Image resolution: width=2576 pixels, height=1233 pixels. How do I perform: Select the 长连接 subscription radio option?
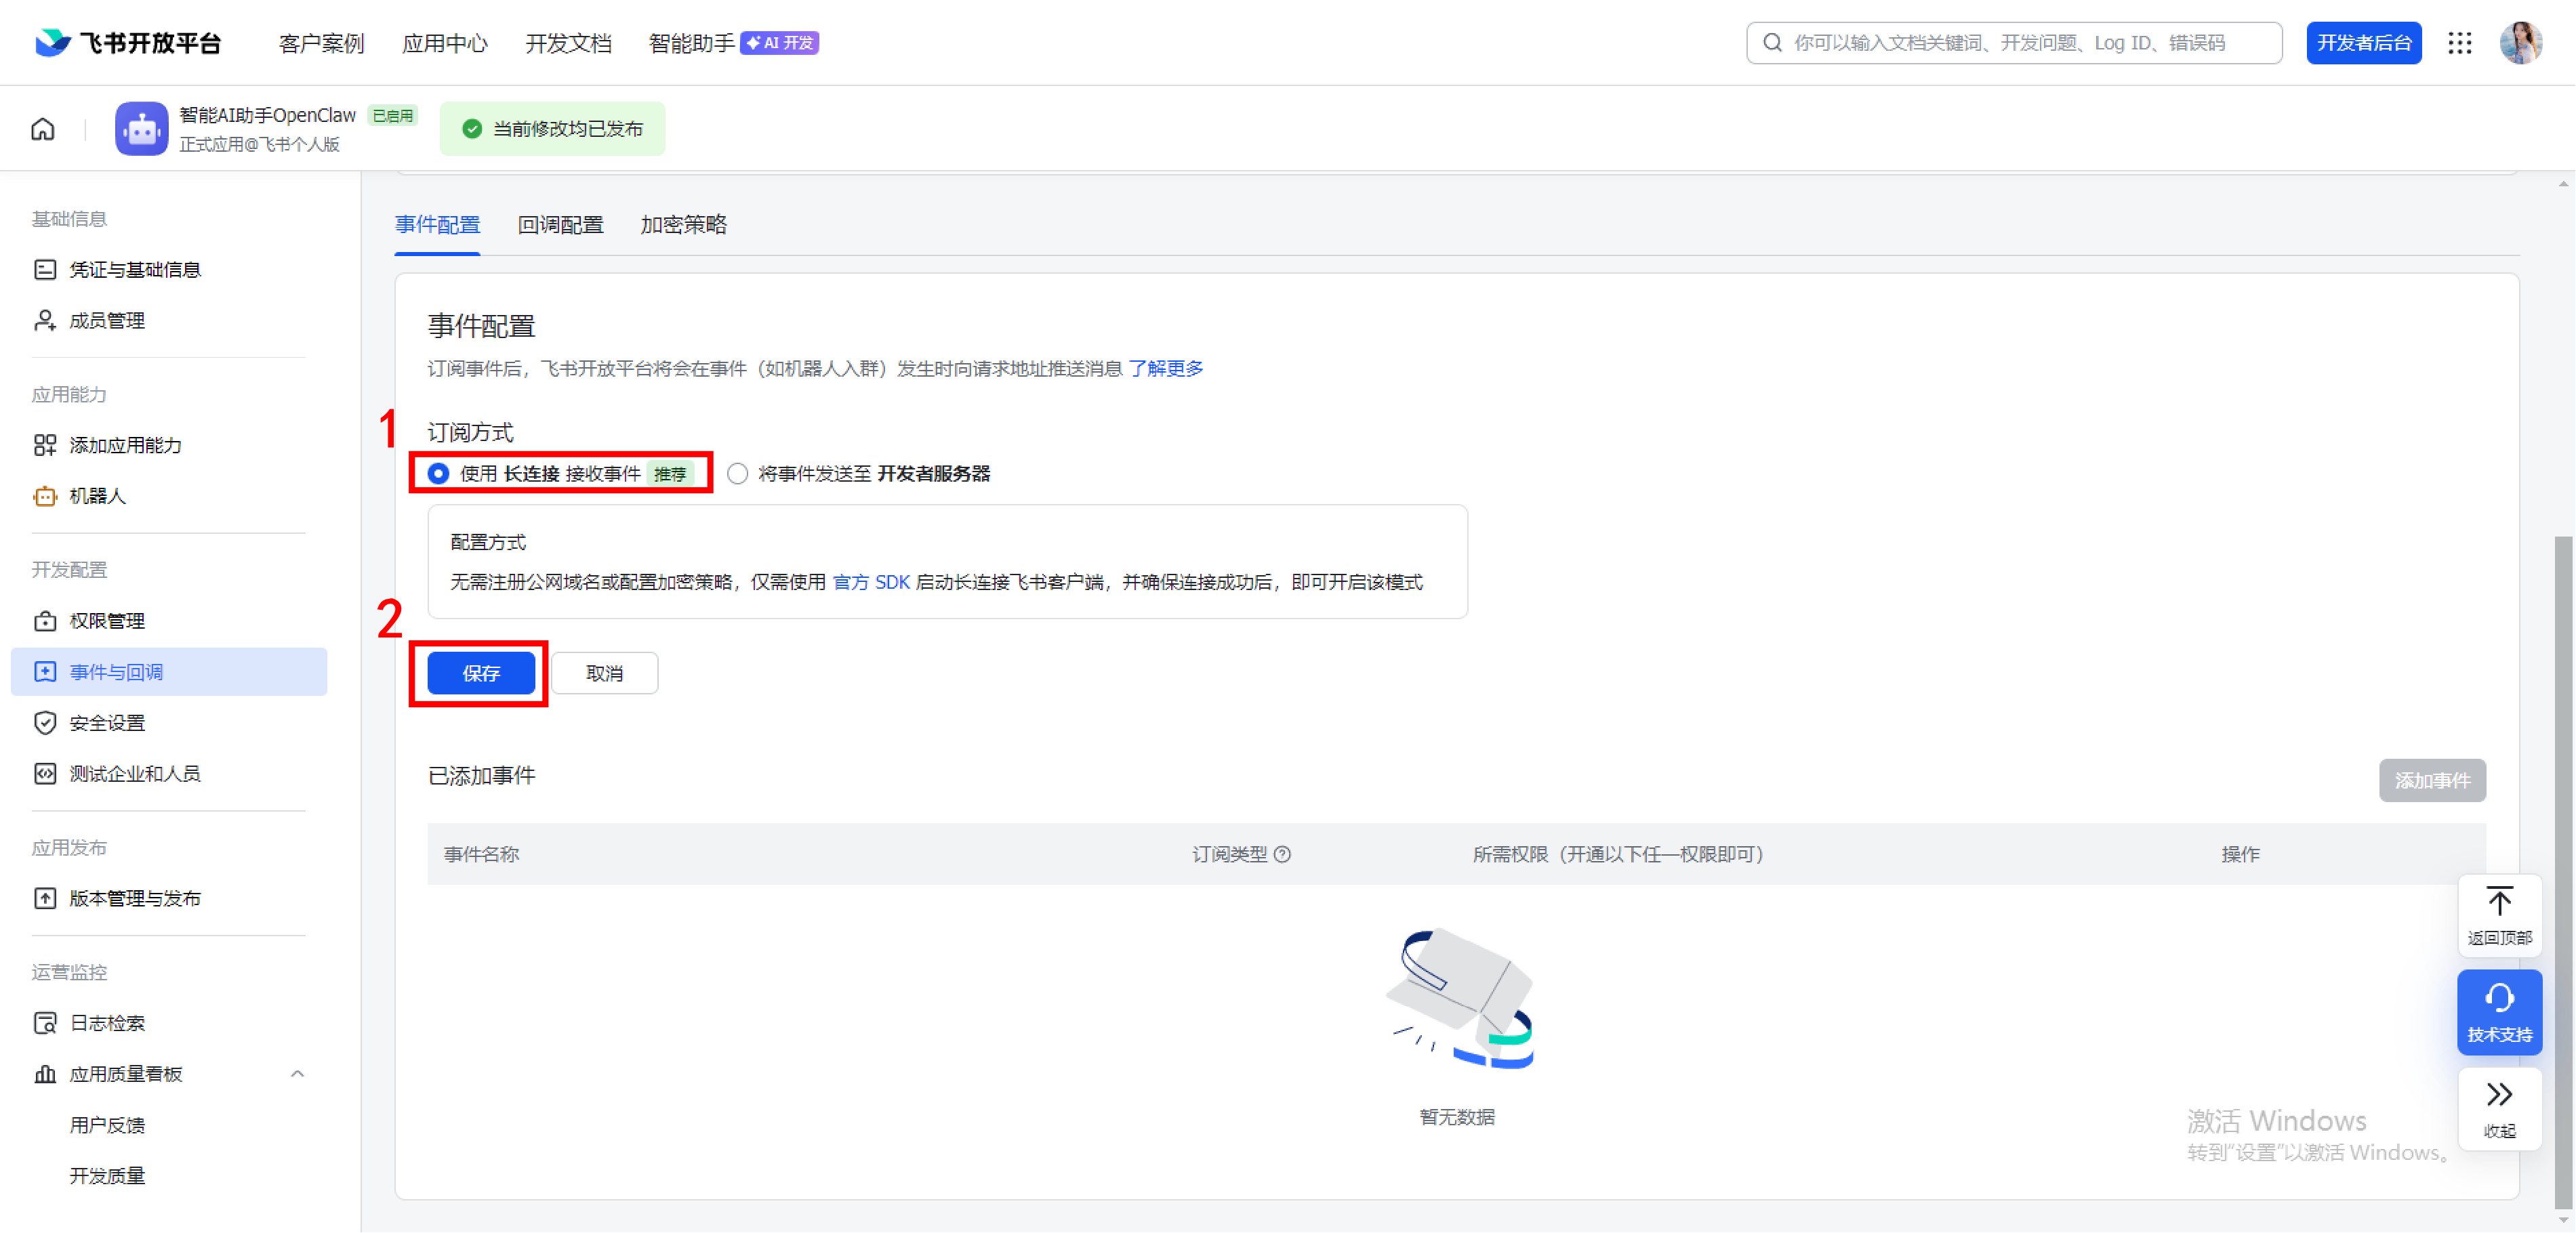coord(437,473)
